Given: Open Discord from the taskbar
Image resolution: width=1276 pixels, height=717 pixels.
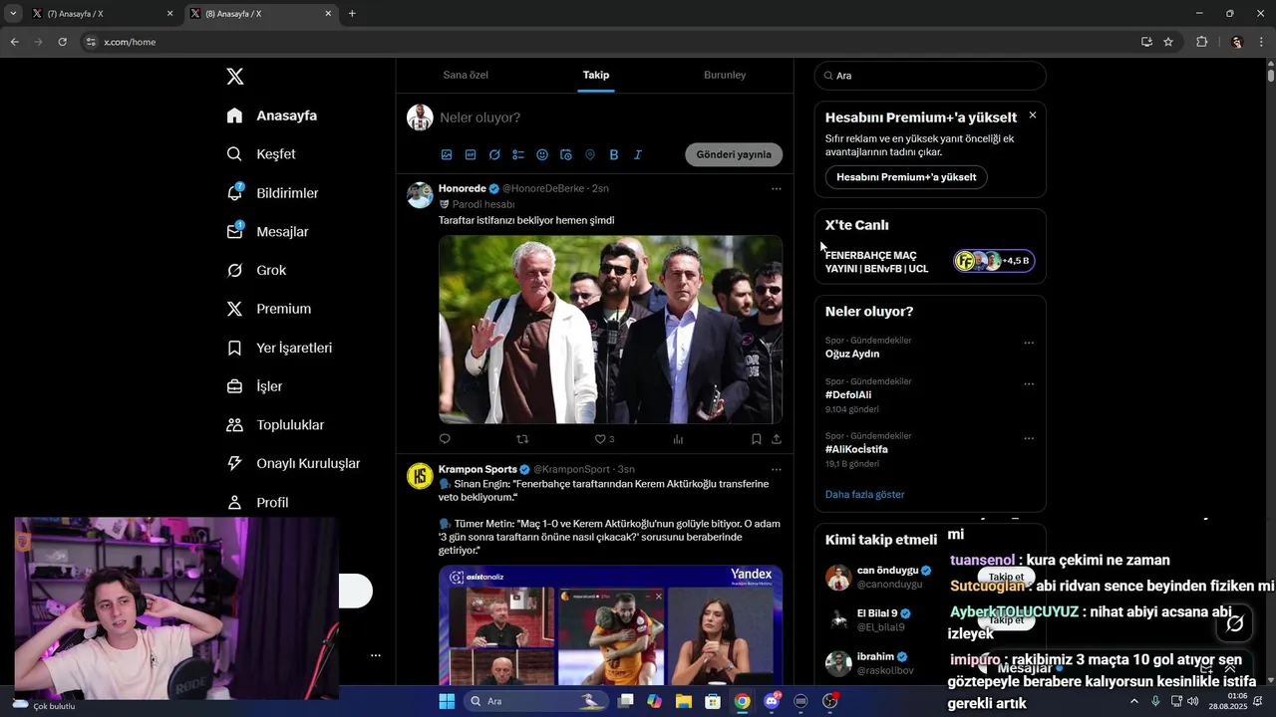Looking at the screenshot, I should coord(772,701).
